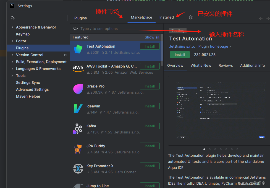Click the JPA Buddy plugin name

coord(96,146)
